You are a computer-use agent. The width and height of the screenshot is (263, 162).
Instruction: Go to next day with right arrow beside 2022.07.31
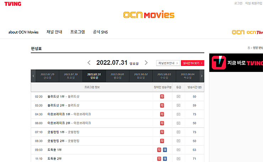click(x=146, y=63)
